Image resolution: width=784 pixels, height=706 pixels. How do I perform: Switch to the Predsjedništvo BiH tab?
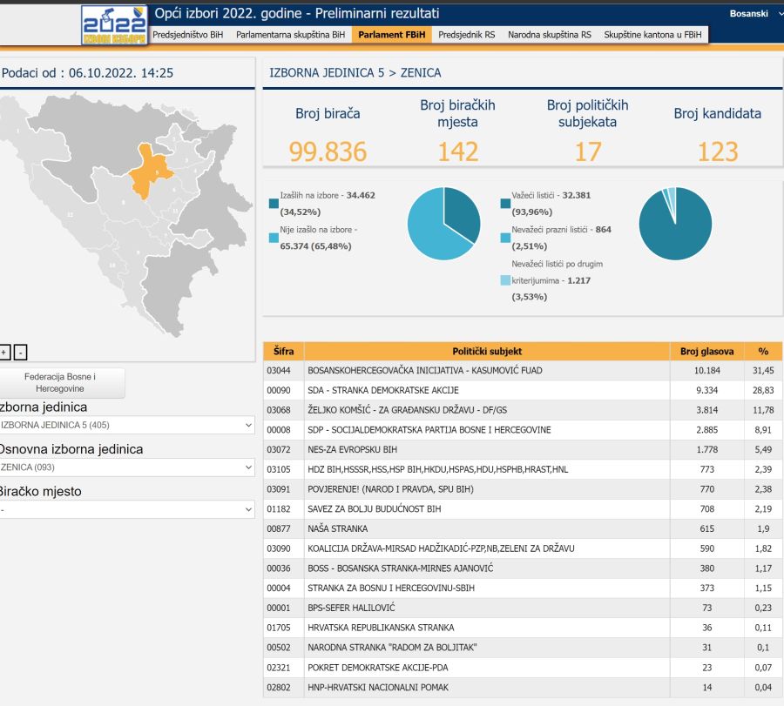(187, 35)
